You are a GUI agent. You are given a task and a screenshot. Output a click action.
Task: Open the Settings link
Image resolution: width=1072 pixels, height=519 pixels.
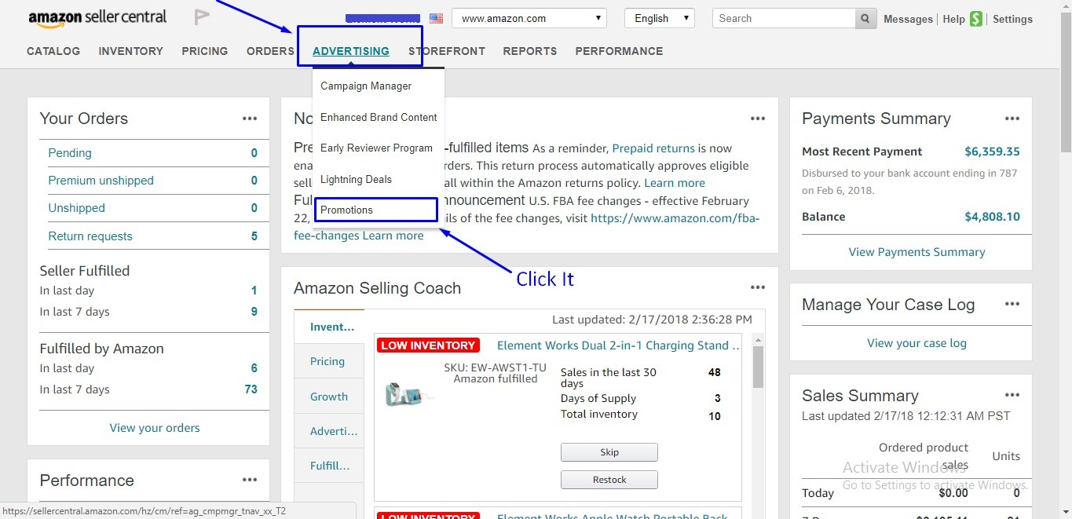[1012, 19]
